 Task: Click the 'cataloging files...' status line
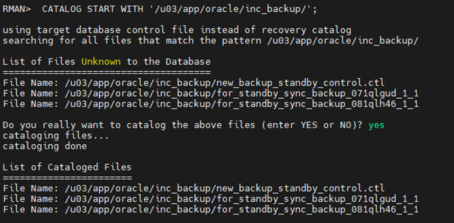pyautogui.click(x=55, y=135)
